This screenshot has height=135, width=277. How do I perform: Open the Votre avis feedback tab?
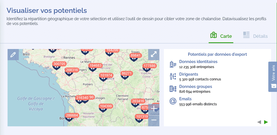pos(273,76)
